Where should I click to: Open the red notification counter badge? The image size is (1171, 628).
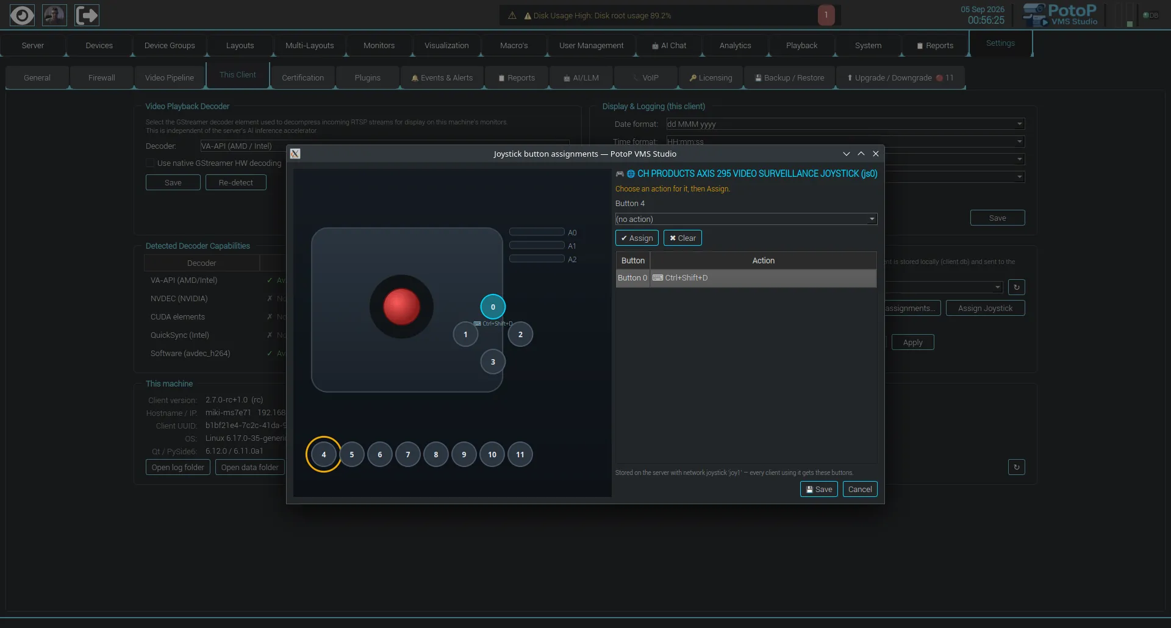point(826,15)
